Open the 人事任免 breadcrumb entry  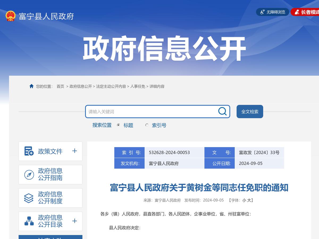[137, 86]
